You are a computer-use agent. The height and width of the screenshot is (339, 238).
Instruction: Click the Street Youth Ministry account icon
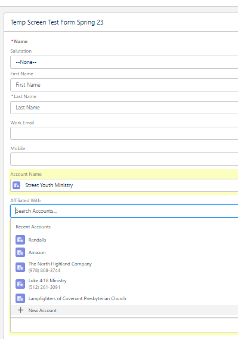point(16,185)
